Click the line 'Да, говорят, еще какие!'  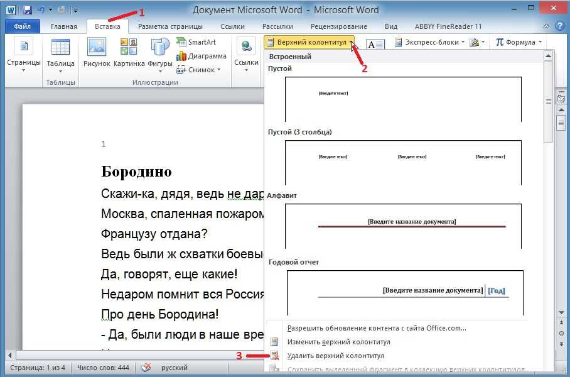(169, 274)
